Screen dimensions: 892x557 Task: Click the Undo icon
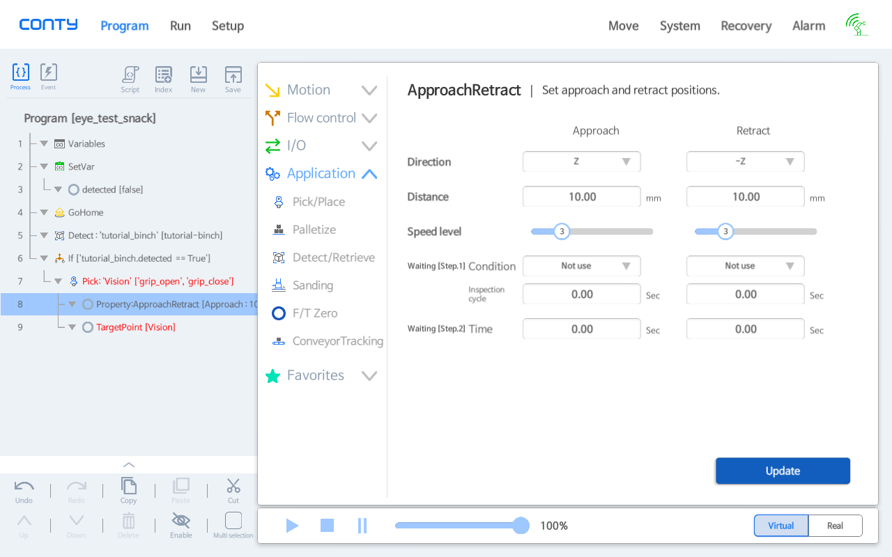coord(24,491)
